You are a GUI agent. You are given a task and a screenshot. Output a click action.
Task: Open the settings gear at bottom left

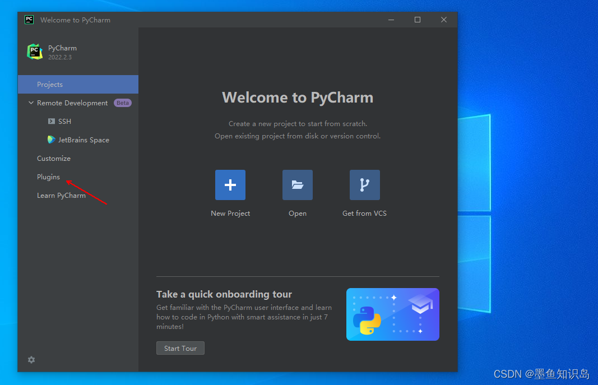(31, 360)
